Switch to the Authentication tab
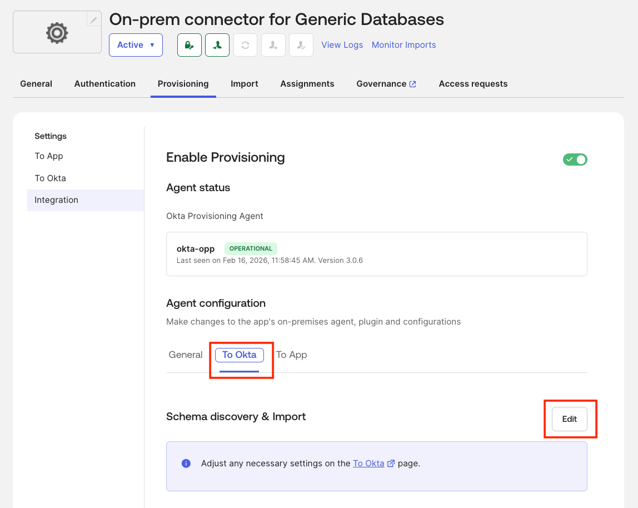The image size is (638, 508). pyautogui.click(x=104, y=83)
